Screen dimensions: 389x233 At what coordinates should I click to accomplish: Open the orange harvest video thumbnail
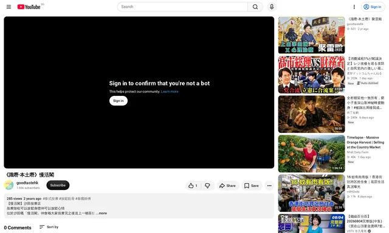tap(311, 154)
